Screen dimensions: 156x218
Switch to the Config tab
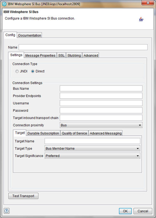coord(10,35)
